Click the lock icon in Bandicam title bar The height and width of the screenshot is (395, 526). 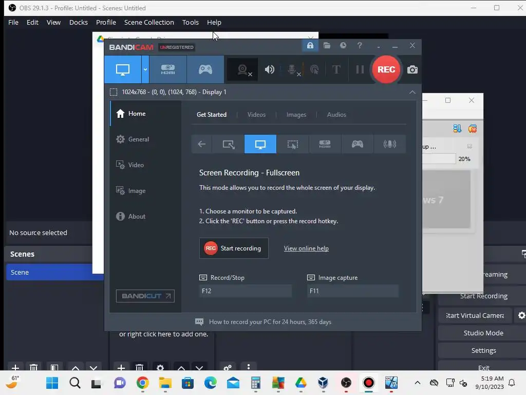[x=310, y=45]
